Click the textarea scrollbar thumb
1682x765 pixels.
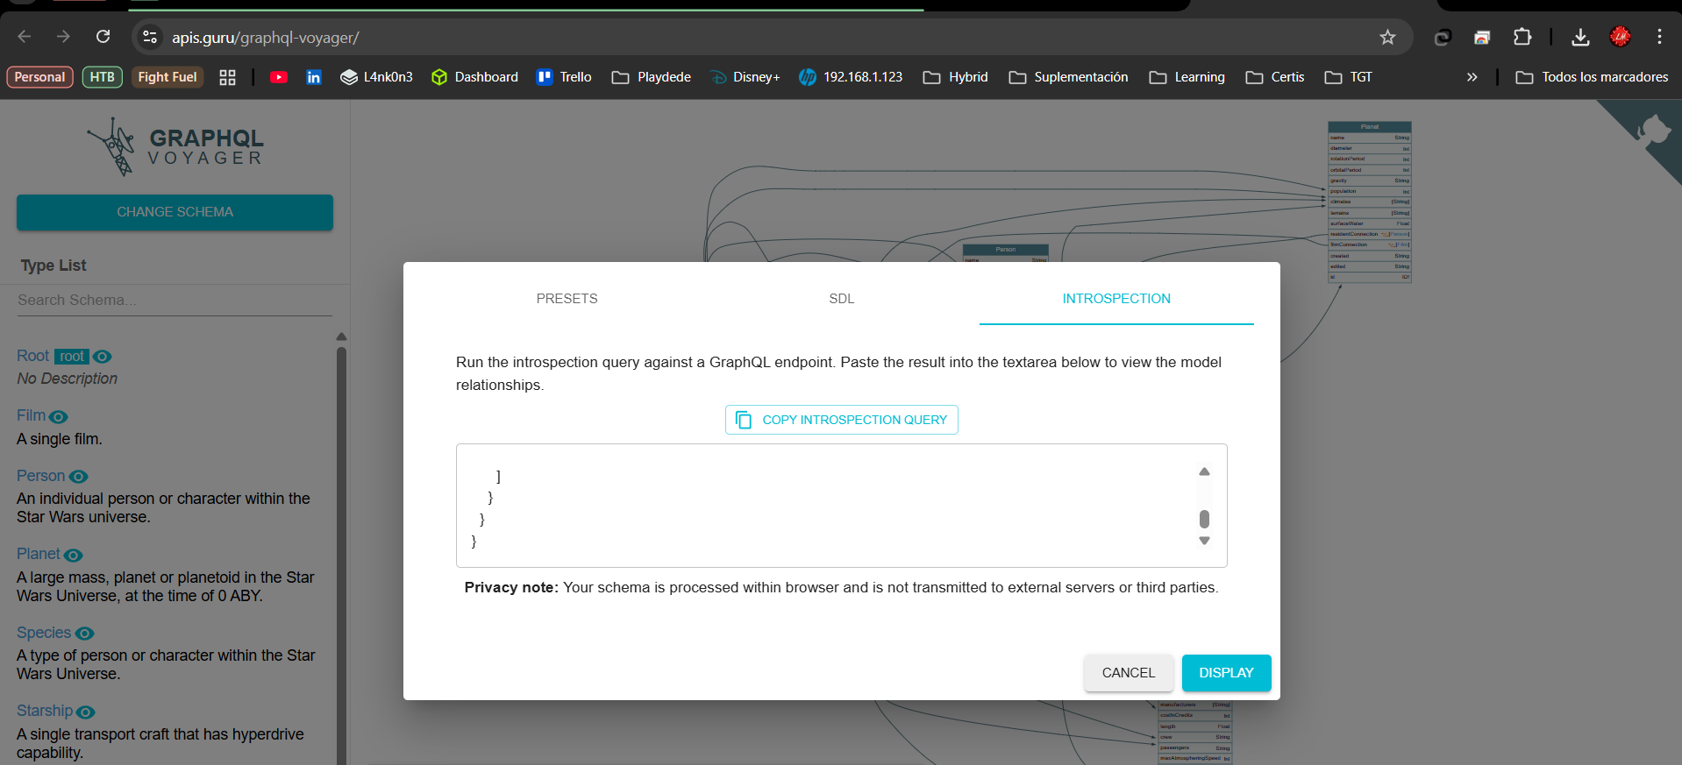(x=1204, y=519)
